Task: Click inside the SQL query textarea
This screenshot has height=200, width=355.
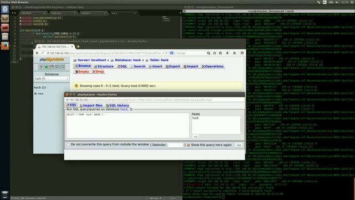Action: tap(128, 126)
